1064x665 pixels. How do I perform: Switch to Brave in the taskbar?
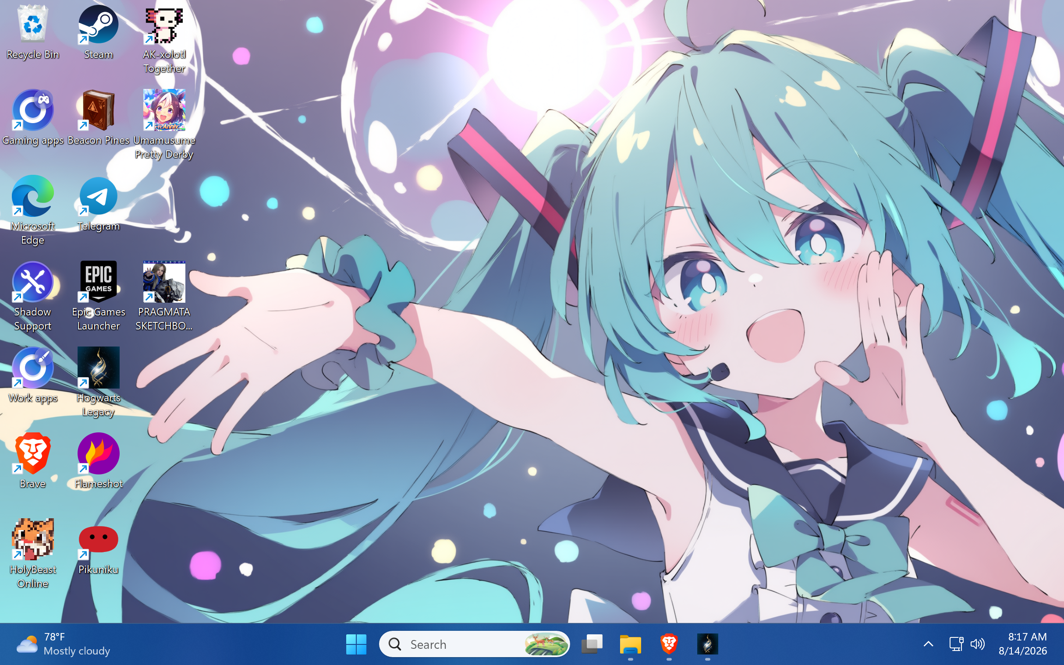[669, 644]
